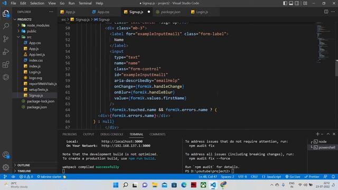
Task: Open the File menu
Action: pyautogui.click(x=13, y=3)
